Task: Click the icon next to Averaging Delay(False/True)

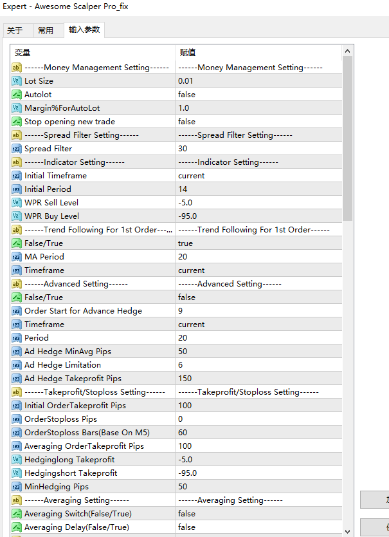Action: click(x=17, y=527)
